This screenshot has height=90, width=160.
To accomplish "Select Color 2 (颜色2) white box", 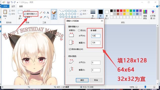I will pos(107,12).
